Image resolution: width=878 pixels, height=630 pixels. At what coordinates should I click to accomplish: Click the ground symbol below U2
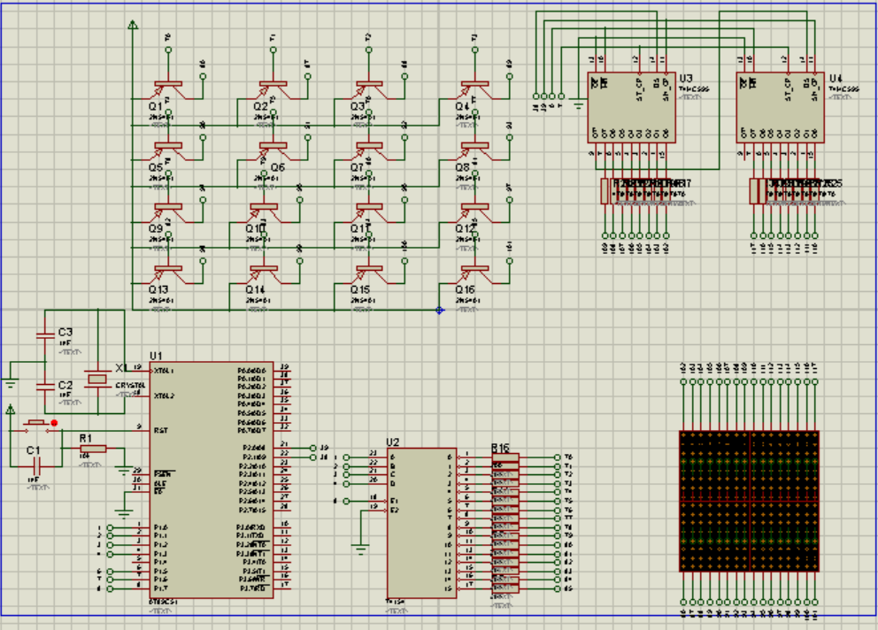pos(361,549)
